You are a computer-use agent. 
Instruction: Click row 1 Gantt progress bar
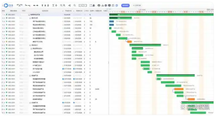point(161,15)
